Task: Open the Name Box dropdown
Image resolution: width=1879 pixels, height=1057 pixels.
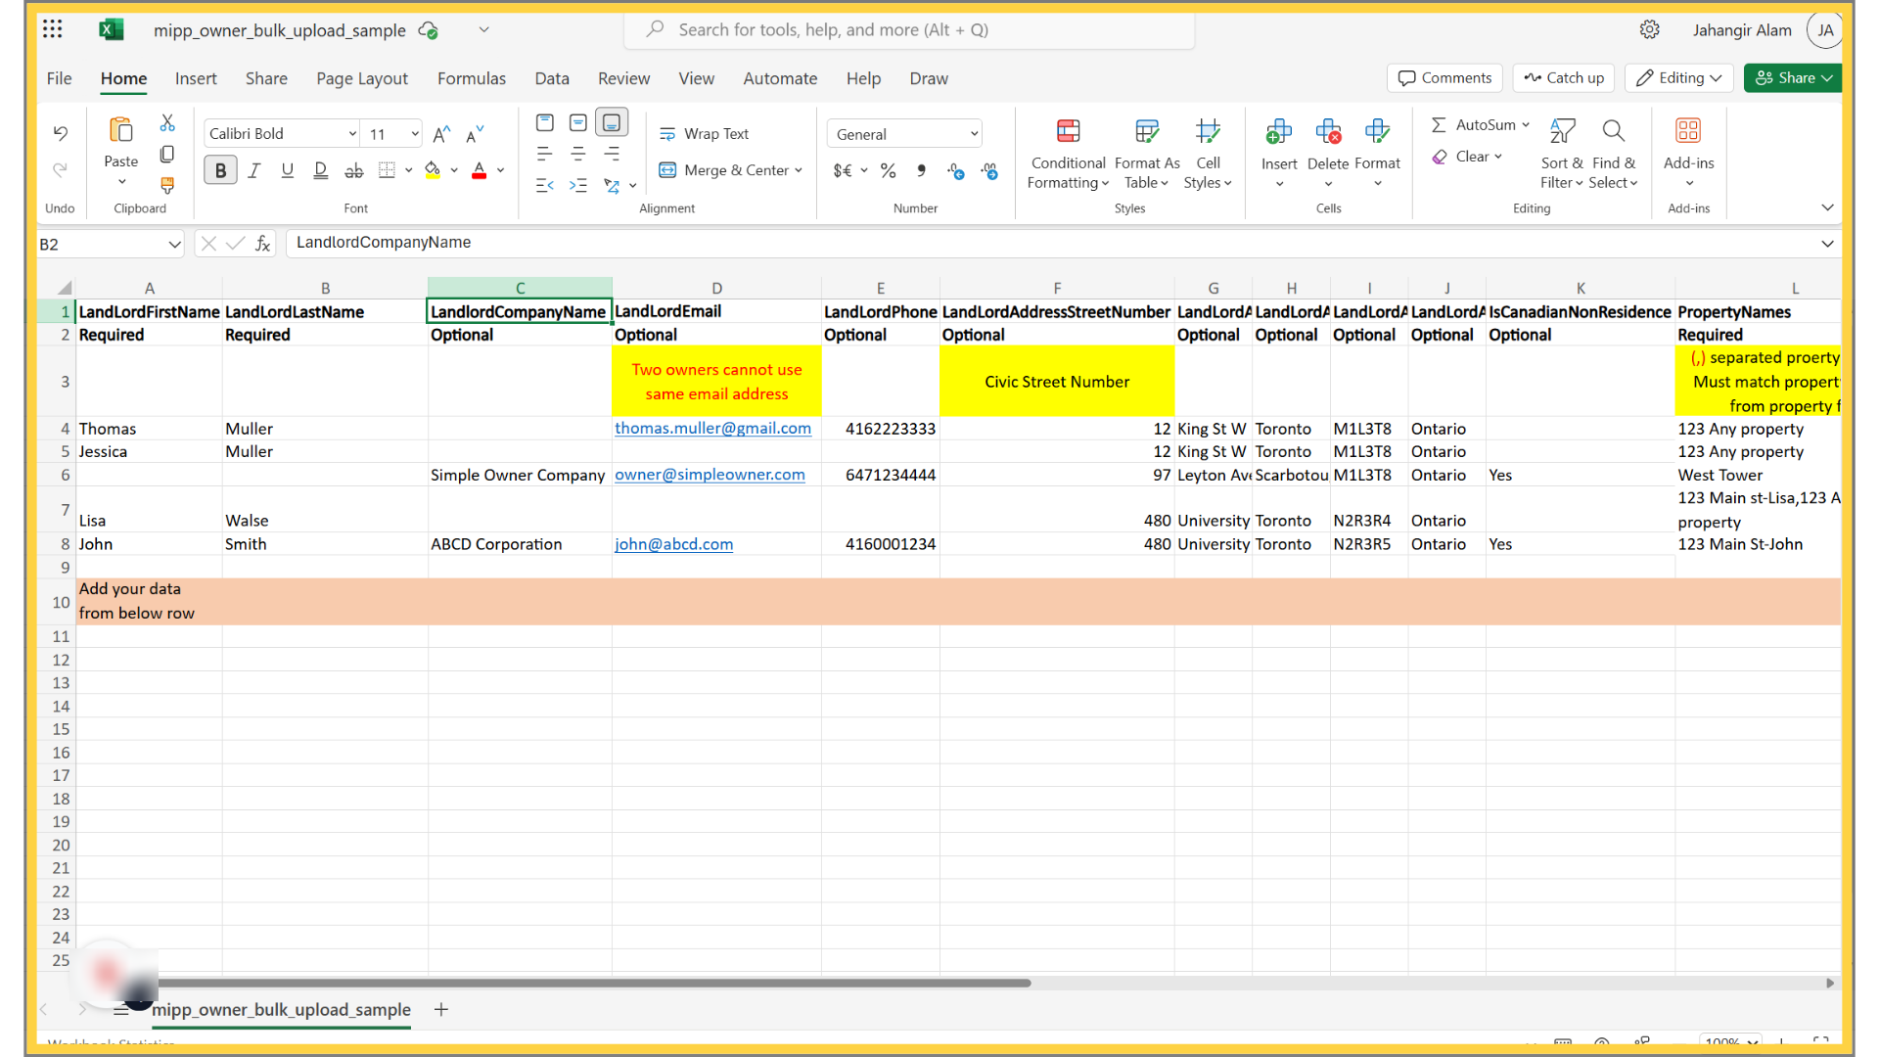Action: 174,245
